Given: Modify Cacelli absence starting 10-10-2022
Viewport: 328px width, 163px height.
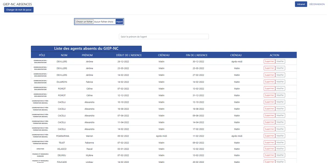Looking at the screenshot, I should [280, 102].
